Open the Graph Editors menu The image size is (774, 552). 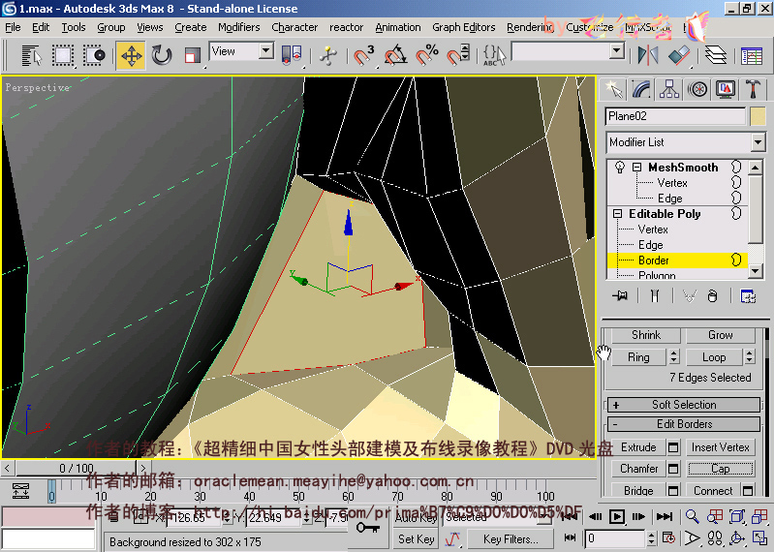coord(463,28)
